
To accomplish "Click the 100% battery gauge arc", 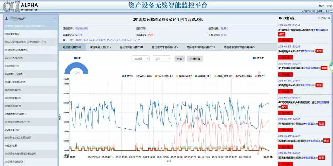I will pyautogui.click(x=76, y=68).
